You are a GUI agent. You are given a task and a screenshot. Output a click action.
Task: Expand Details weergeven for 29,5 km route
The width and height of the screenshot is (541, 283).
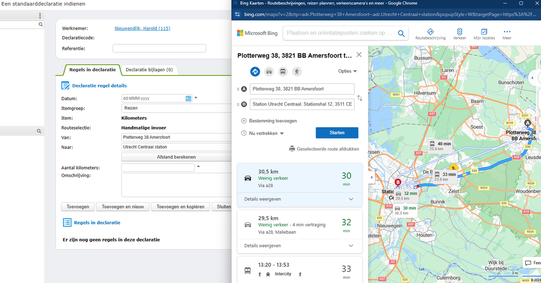pyautogui.click(x=299, y=246)
